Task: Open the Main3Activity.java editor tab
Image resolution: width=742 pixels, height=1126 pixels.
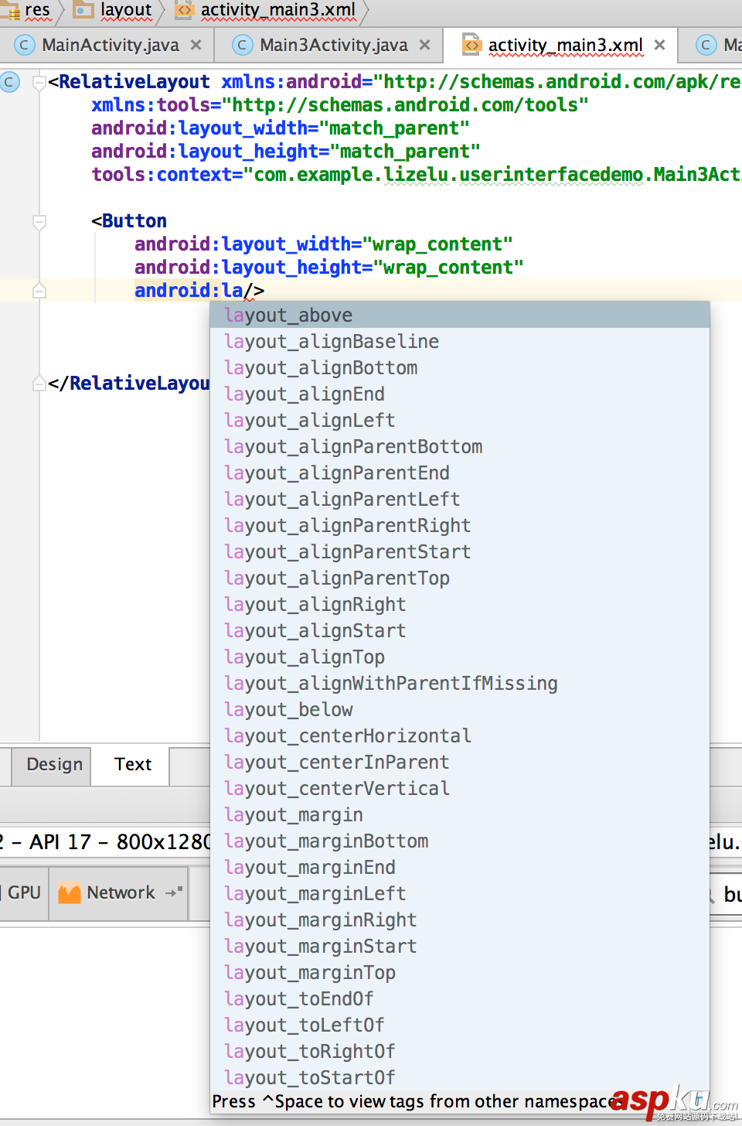Action: (x=333, y=46)
